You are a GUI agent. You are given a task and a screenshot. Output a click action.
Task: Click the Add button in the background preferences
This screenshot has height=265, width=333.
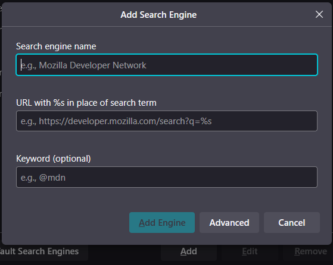pyautogui.click(x=189, y=252)
